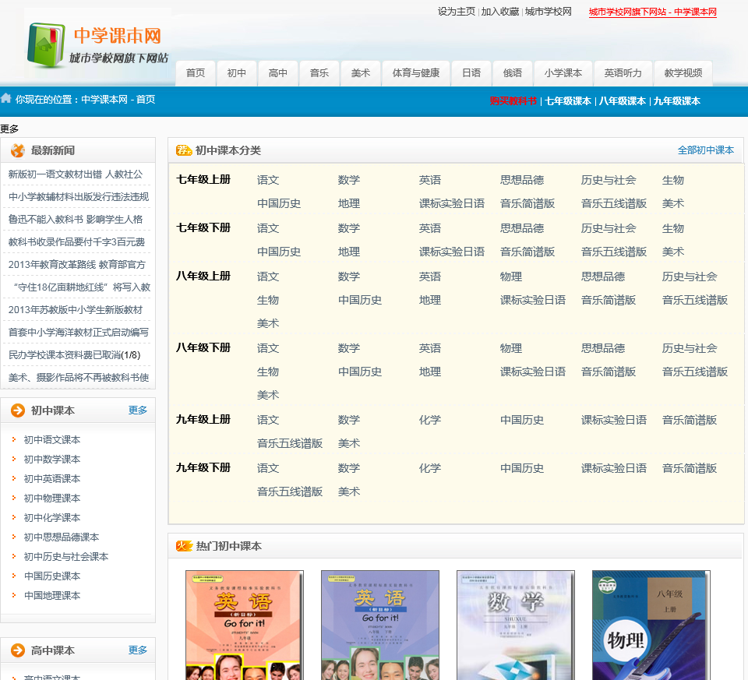Open the 七年级课本 link in blue bar

tap(568, 101)
